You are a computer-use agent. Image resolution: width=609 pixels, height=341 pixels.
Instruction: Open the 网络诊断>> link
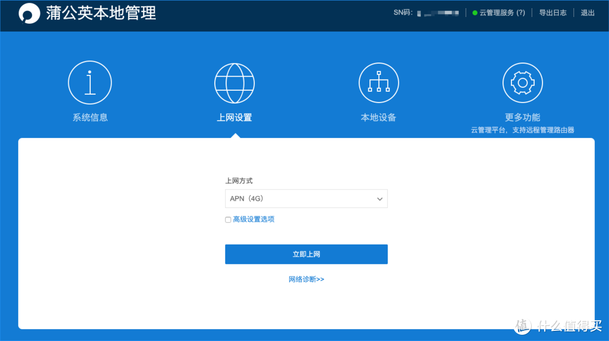[306, 279]
